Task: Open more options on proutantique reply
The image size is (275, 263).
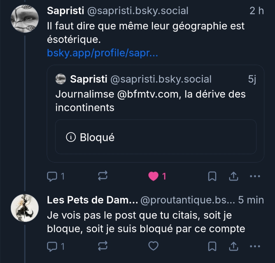Action: coord(255,246)
